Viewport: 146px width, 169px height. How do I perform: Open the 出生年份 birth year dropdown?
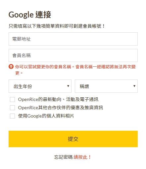point(40,86)
